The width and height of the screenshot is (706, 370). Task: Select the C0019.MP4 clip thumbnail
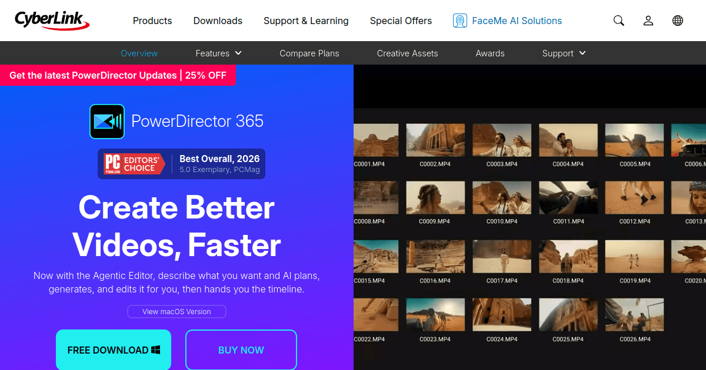click(635, 257)
